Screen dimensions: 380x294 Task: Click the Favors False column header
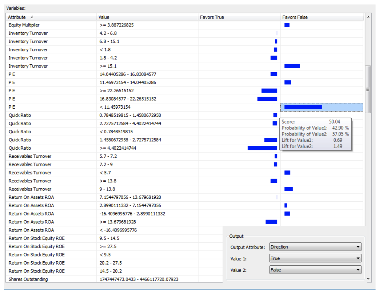point(322,17)
